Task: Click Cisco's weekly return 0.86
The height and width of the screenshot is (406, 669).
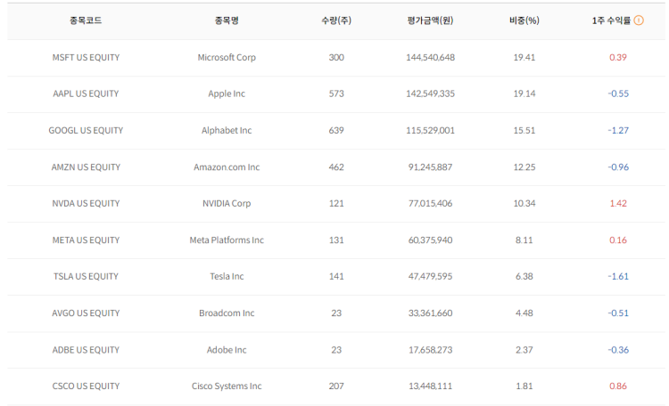Action: click(x=618, y=386)
